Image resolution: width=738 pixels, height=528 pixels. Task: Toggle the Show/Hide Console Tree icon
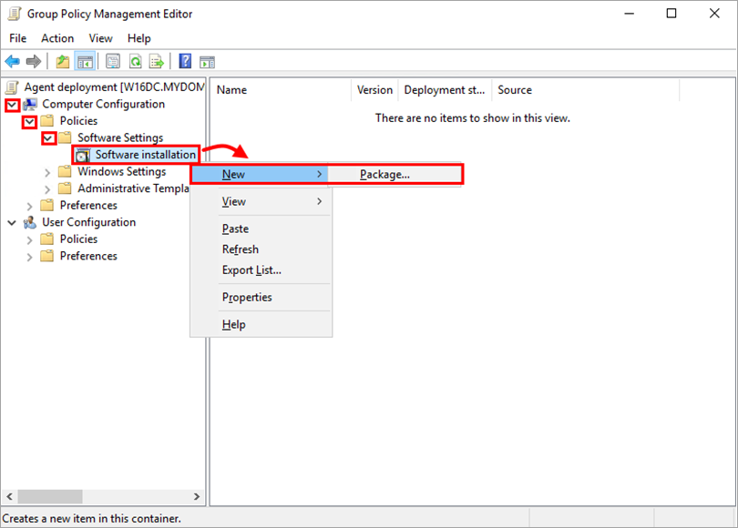point(84,61)
